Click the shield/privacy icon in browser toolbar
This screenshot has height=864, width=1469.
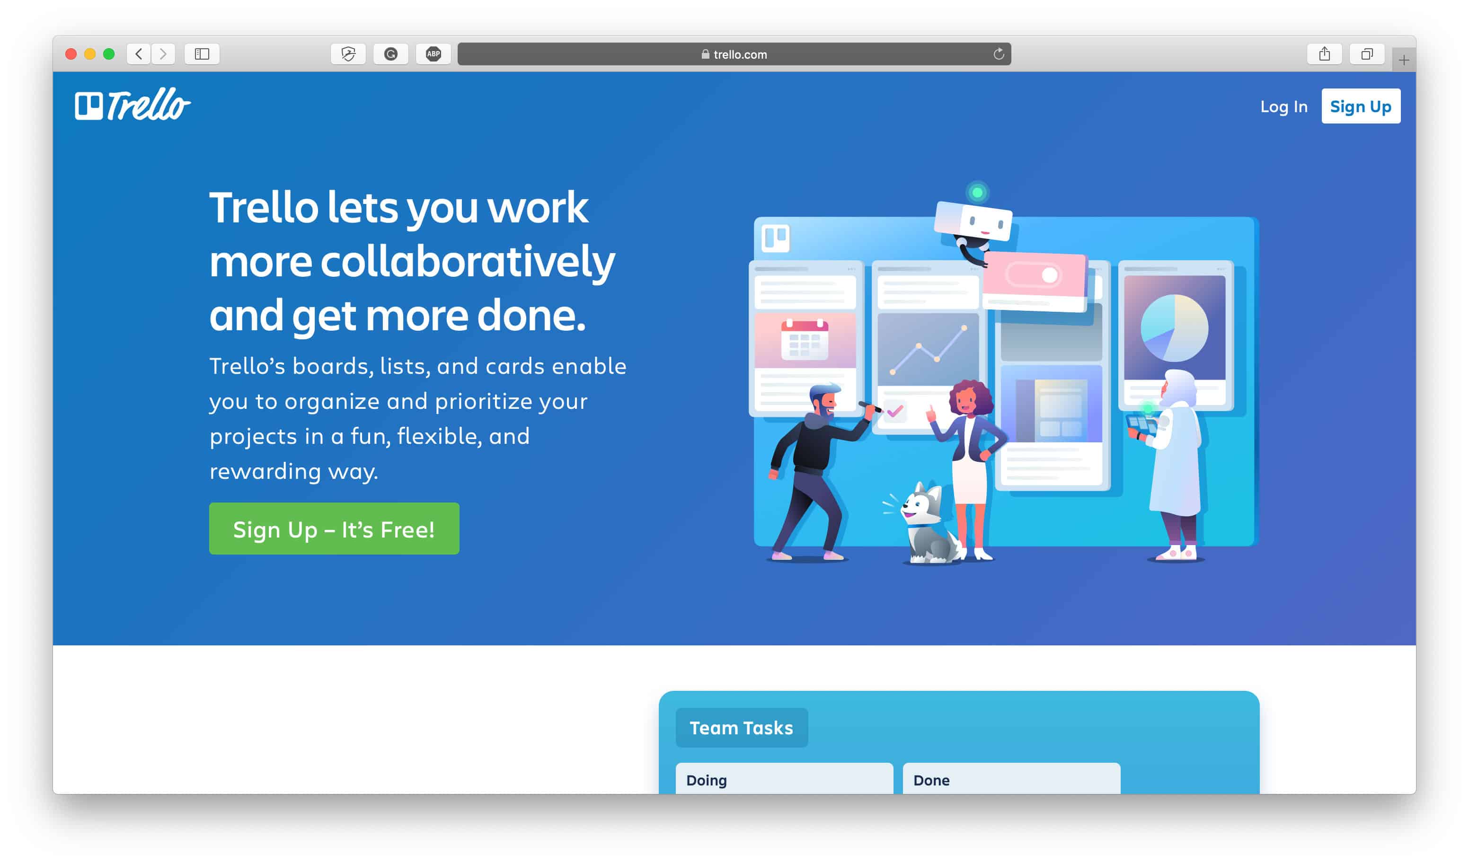point(349,53)
